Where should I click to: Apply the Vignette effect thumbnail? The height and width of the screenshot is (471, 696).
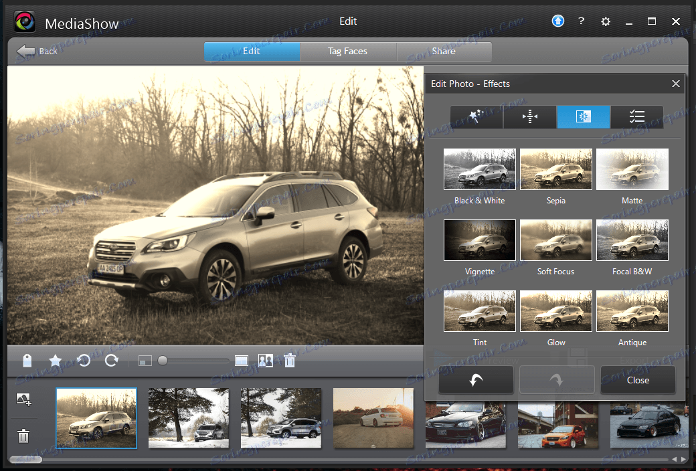pos(479,240)
